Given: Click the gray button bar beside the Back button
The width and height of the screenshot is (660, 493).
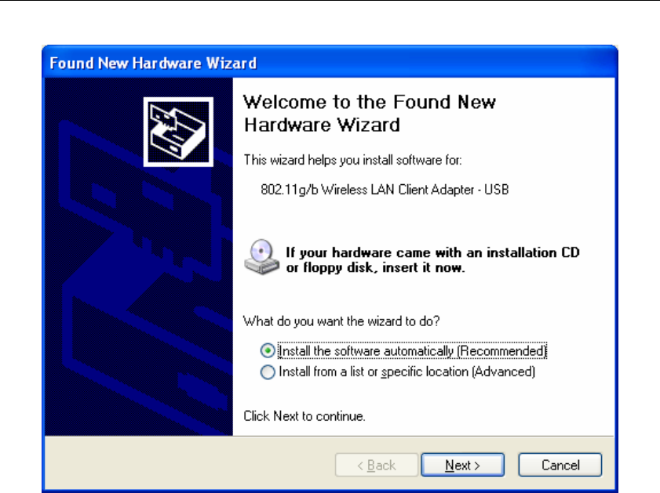Looking at the screenshot, I should tap(189, 465).
